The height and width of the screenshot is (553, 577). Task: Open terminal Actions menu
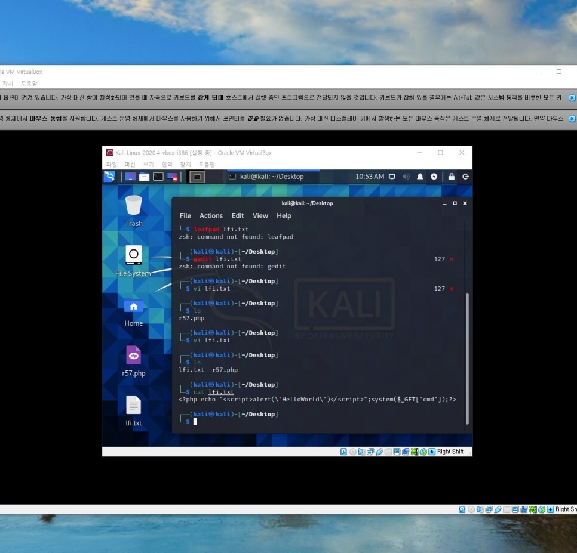click(211, 216)
